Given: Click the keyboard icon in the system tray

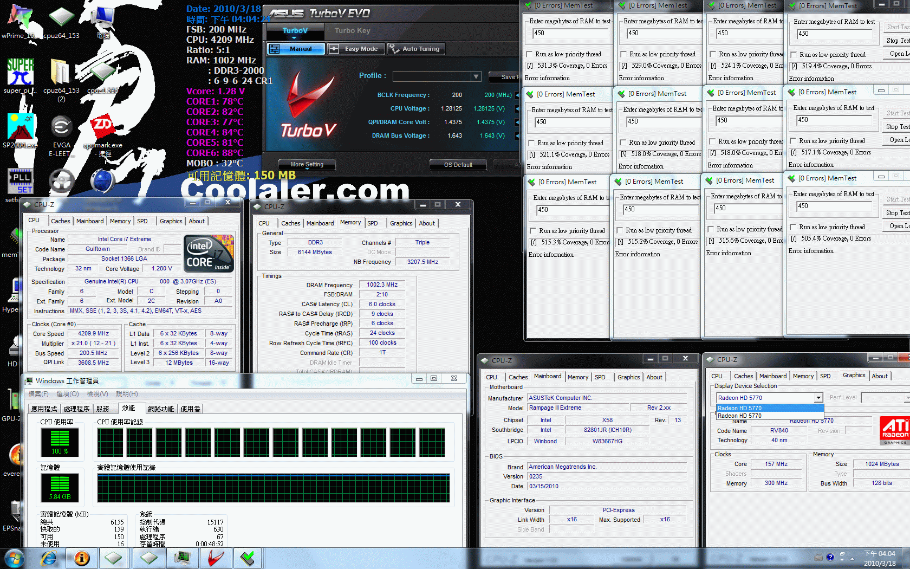Looking at the screenshot, I should 818,558.
